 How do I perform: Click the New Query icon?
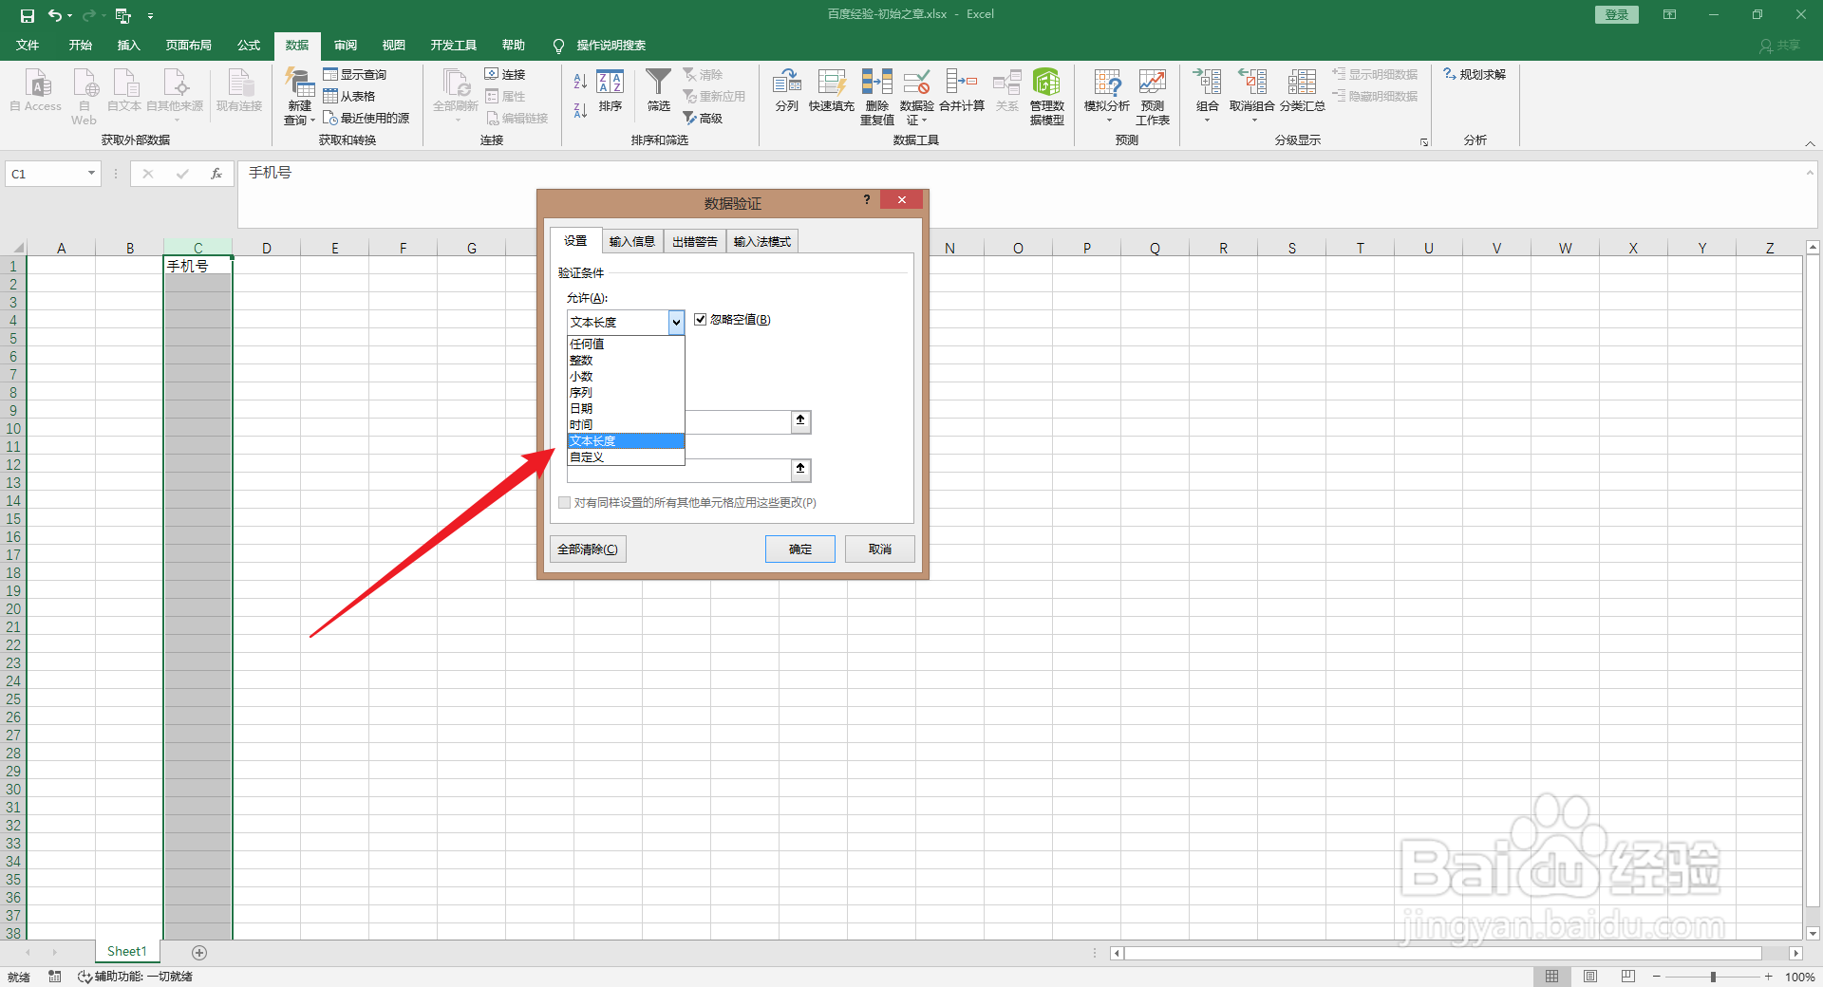[x=300, y=84]
